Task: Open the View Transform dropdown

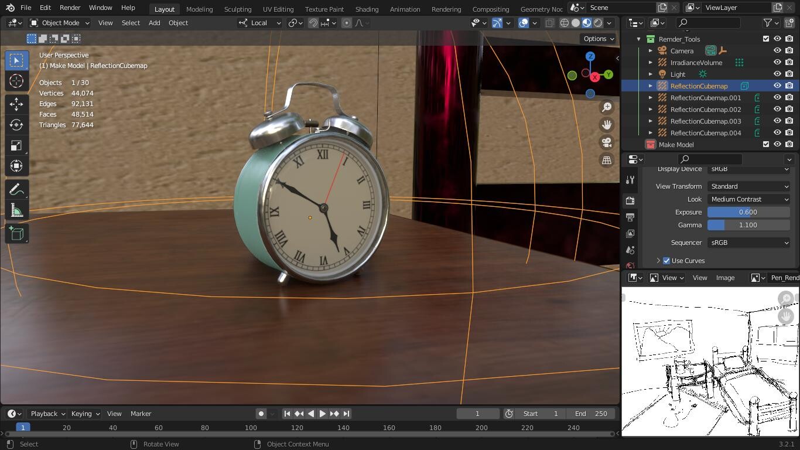Action: (x=748, y=186)
